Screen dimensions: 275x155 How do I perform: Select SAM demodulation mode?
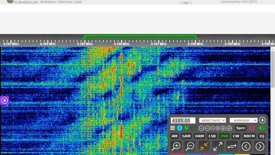(x=186, y=136)
